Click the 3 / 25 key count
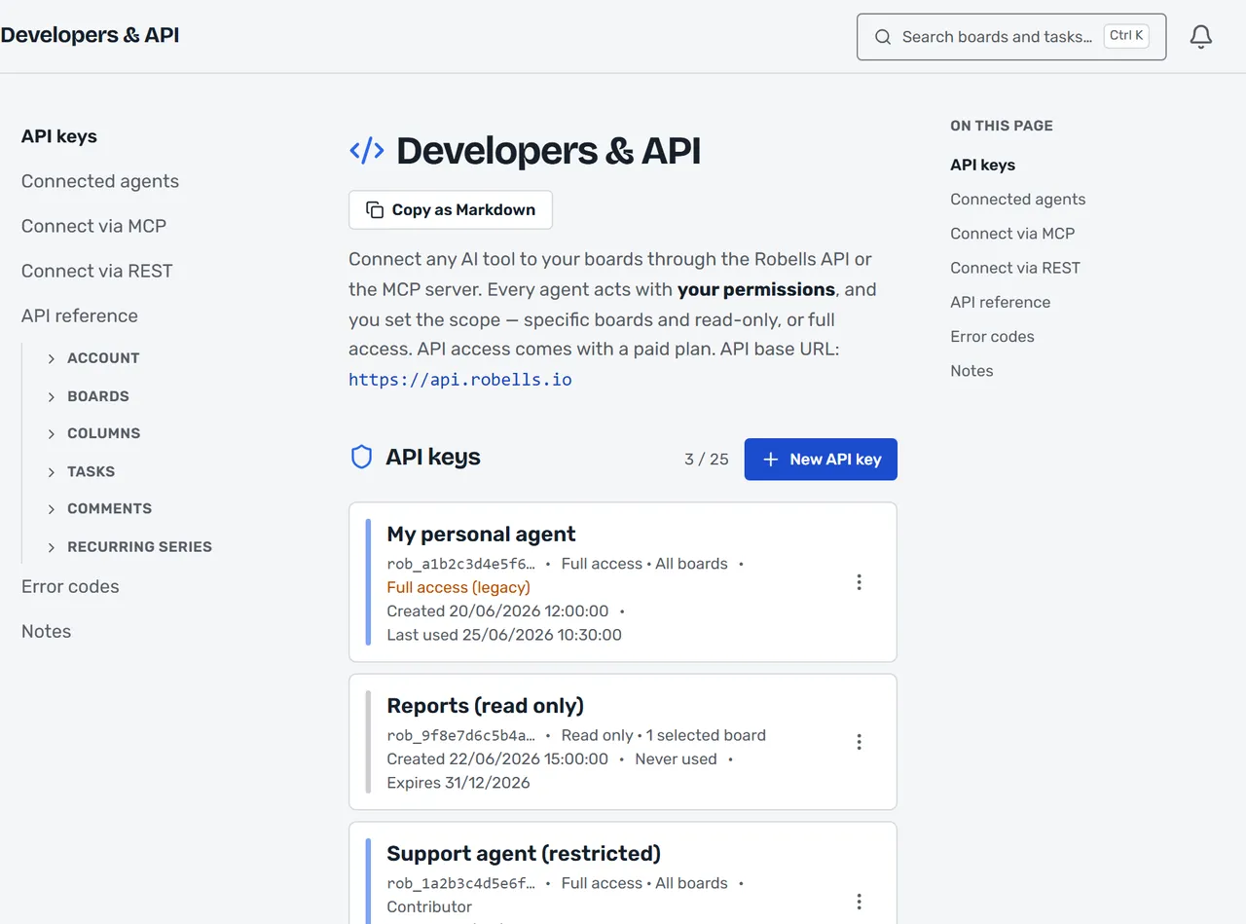This screenshot has width=1246, height=924. click(x=707, y=460)
